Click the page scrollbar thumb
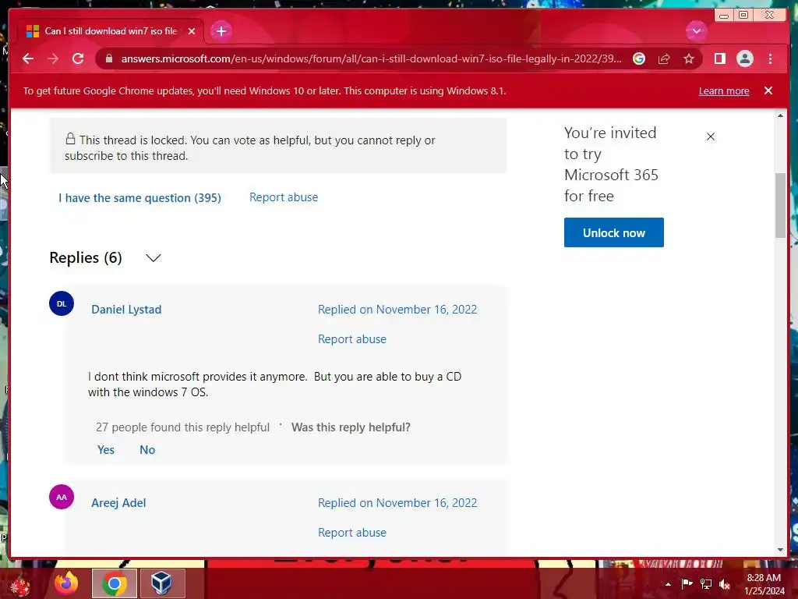 click(780, 205)
